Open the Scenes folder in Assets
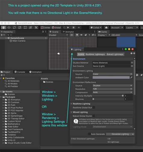Screen dimensions: 143x152 click(x=48, y=82)
